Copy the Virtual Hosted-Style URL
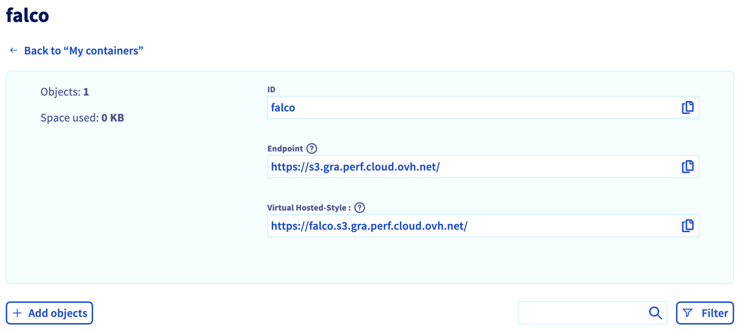Viewport: 737px width, 331px height. pyautogui.click(x=687, y=226)
